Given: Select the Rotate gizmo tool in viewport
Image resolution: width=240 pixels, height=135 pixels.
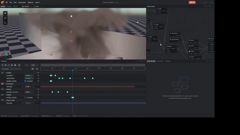Looking at the screenshot, I should pyautogui.click(x=5, y=18).
